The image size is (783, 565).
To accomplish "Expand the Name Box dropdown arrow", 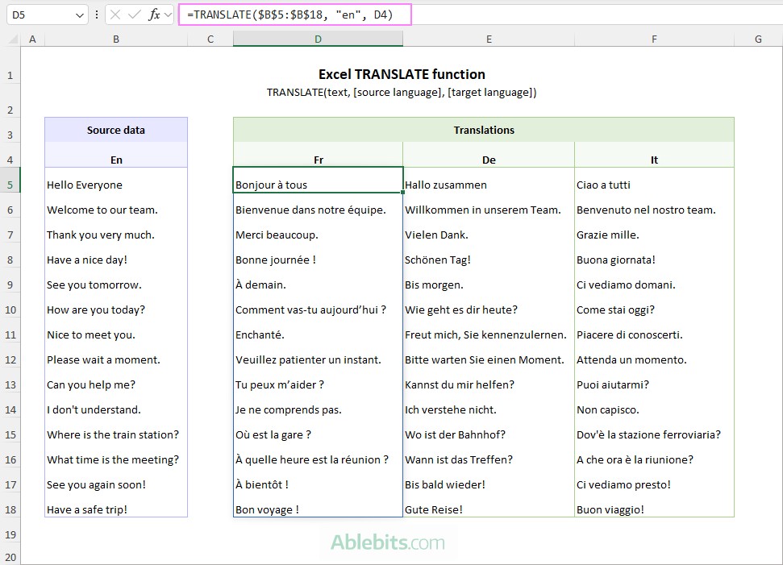I will pos(79,15).
